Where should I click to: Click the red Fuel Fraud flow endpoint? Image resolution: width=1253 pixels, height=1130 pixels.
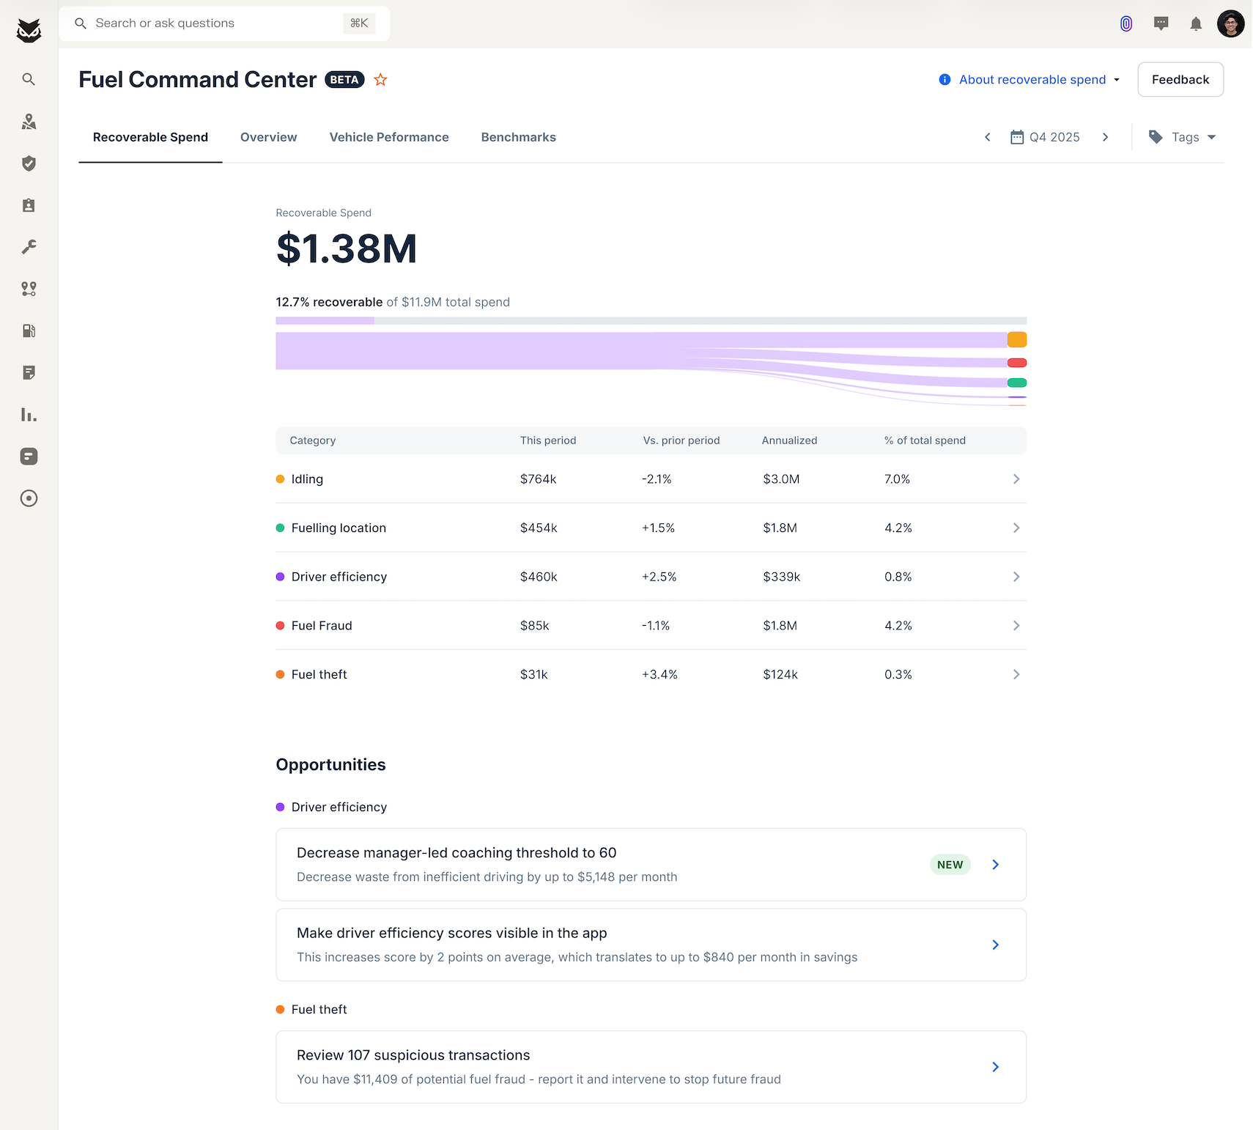[x=1017, y=363]
